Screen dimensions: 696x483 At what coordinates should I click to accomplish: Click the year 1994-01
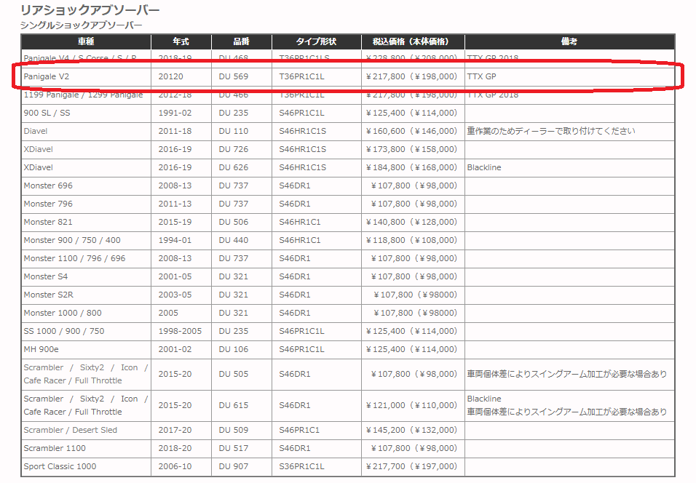tap(175, 240)
